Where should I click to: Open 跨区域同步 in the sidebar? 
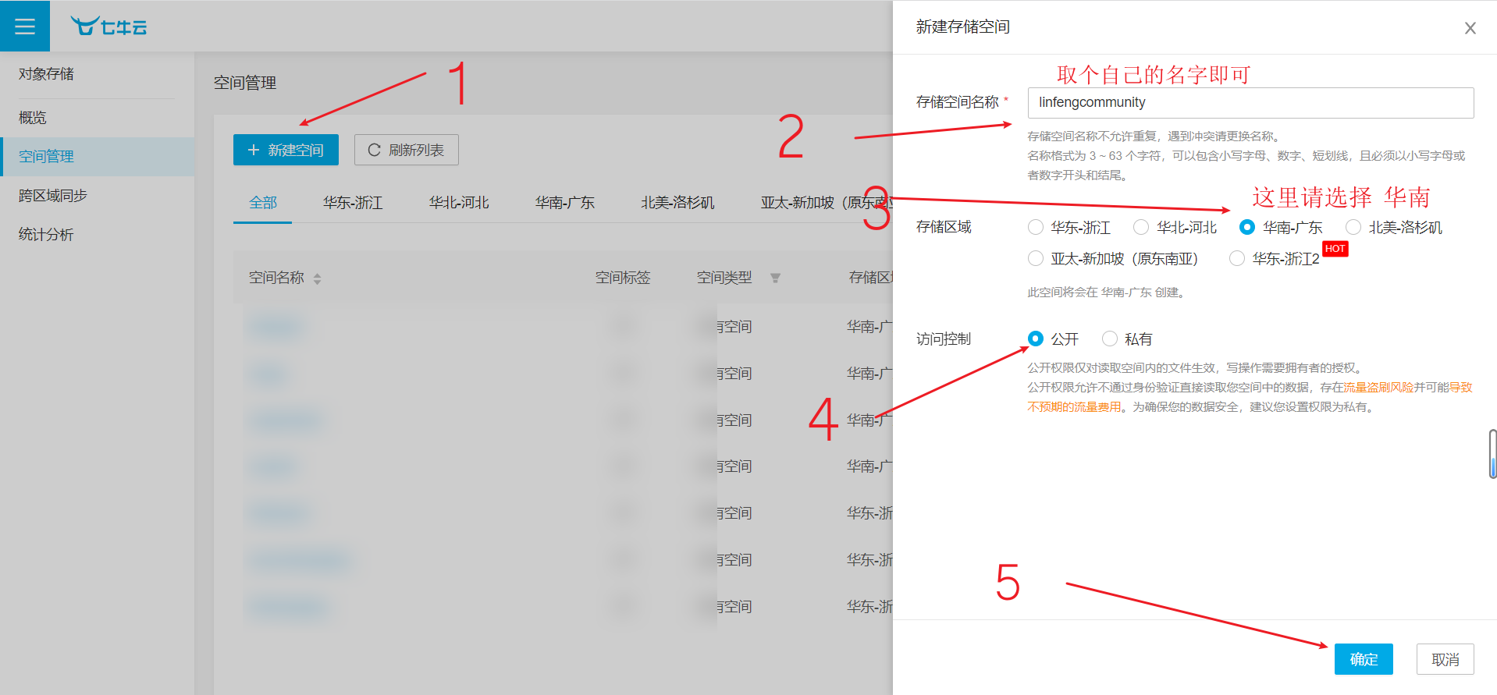coord(97,196)
